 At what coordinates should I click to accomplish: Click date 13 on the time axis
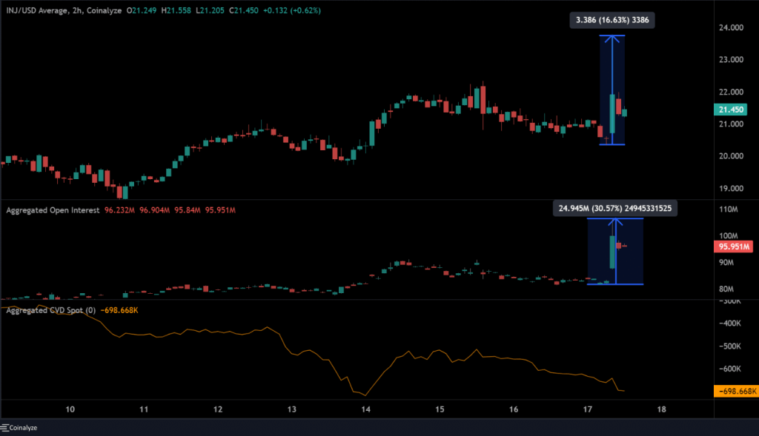click(292, 409)
